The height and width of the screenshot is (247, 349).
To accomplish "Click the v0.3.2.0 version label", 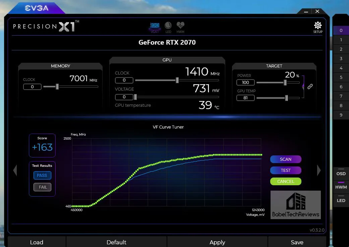I will pyautogui.click(x=317, y=230).
